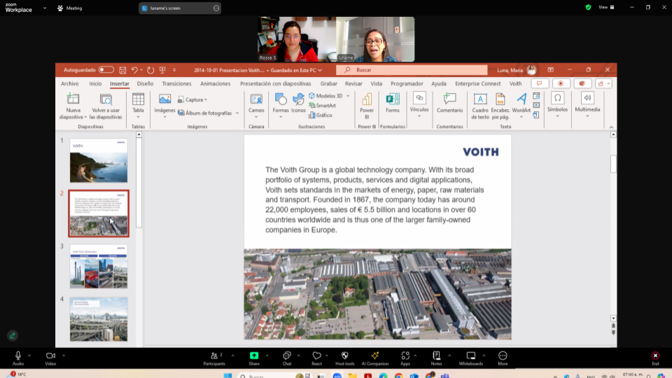Open file save location dropdown in title

[320, 70]
